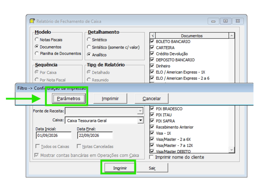254x178 pixels.
Task: Click the bottom Imprimir button
Action: tap(120, 168)
